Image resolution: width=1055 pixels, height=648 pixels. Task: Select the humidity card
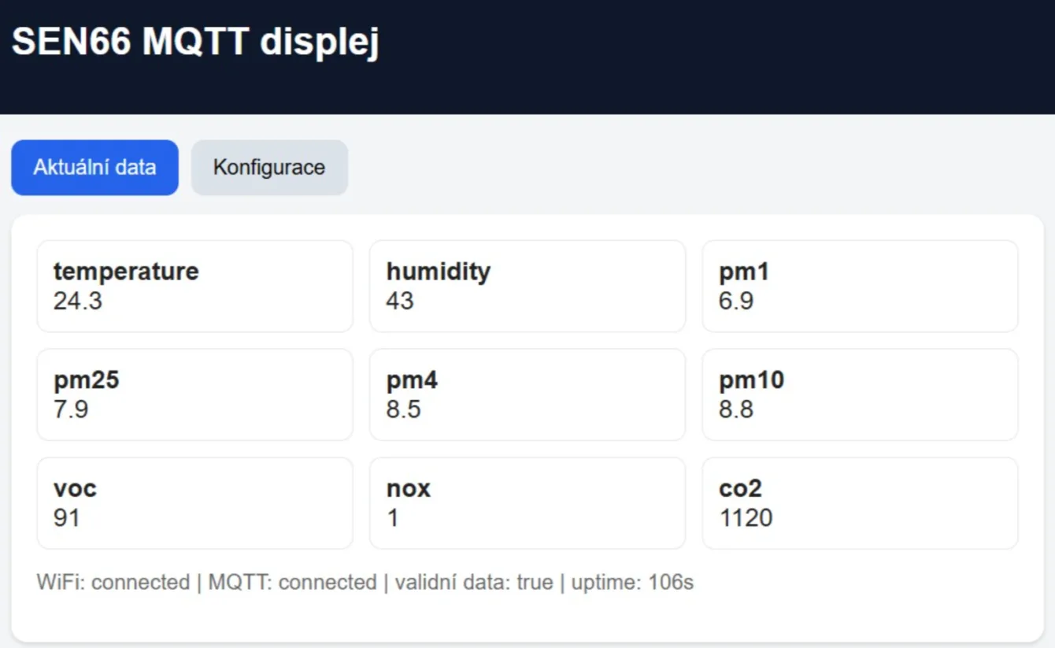click(x=527, y=286)
